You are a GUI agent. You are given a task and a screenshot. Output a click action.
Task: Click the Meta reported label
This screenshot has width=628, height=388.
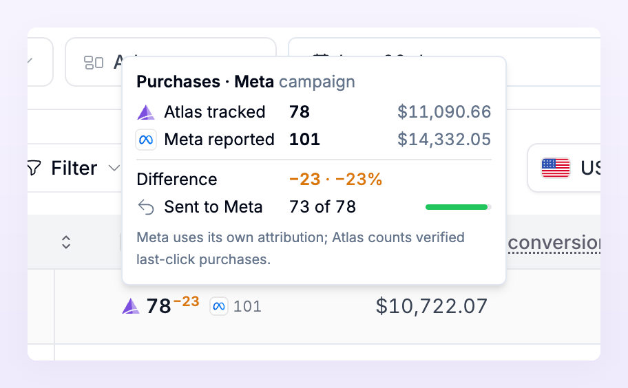(x=219, y=140)
